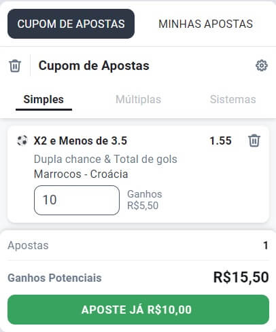The image size is (276, 332).
Task: Click the R$15,50 potential winnings amount
Action: click(x=241, y=277)
